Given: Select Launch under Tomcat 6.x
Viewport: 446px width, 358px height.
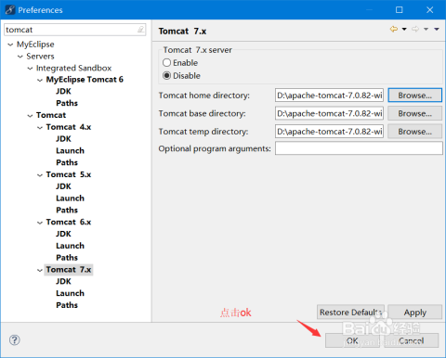Looking at the screenshot, I should 70,246.
